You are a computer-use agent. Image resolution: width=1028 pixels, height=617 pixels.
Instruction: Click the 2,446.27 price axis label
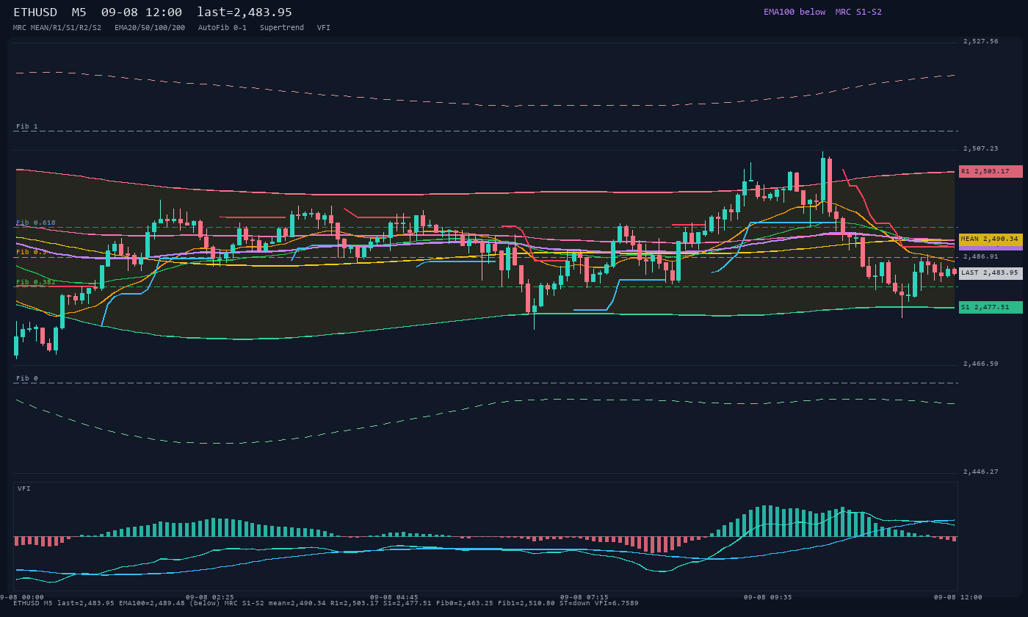point(981,472)
